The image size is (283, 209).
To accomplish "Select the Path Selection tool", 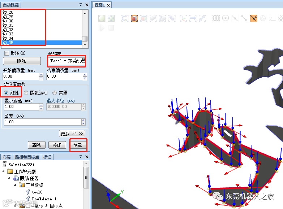I will pos(202,18).
